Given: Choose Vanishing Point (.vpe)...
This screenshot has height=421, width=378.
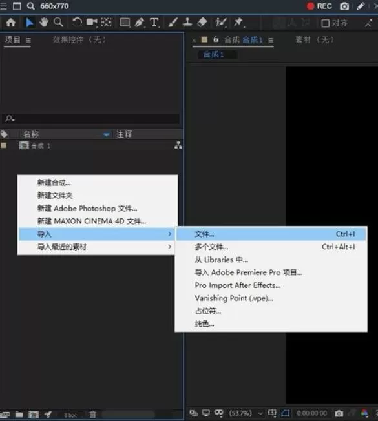Looking at the screenshot, I should (x=271, y=298).
